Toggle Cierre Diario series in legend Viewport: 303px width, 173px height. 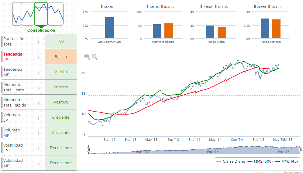(x=231, y=161)
